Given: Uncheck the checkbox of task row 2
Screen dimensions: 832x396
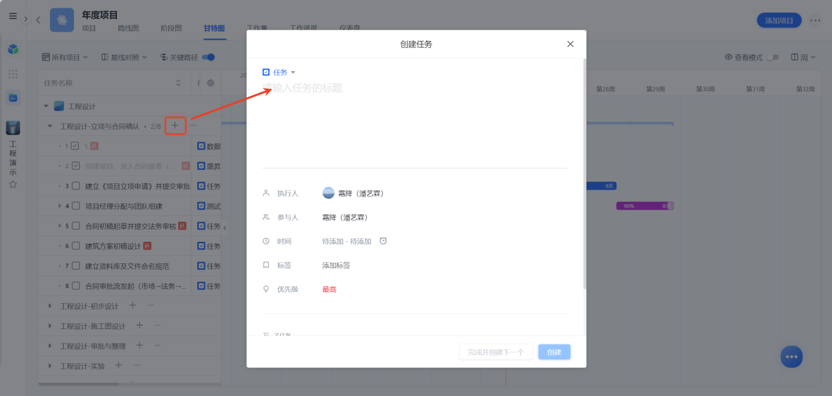Looking at the screenshot, I should click(x=75, y=166).
